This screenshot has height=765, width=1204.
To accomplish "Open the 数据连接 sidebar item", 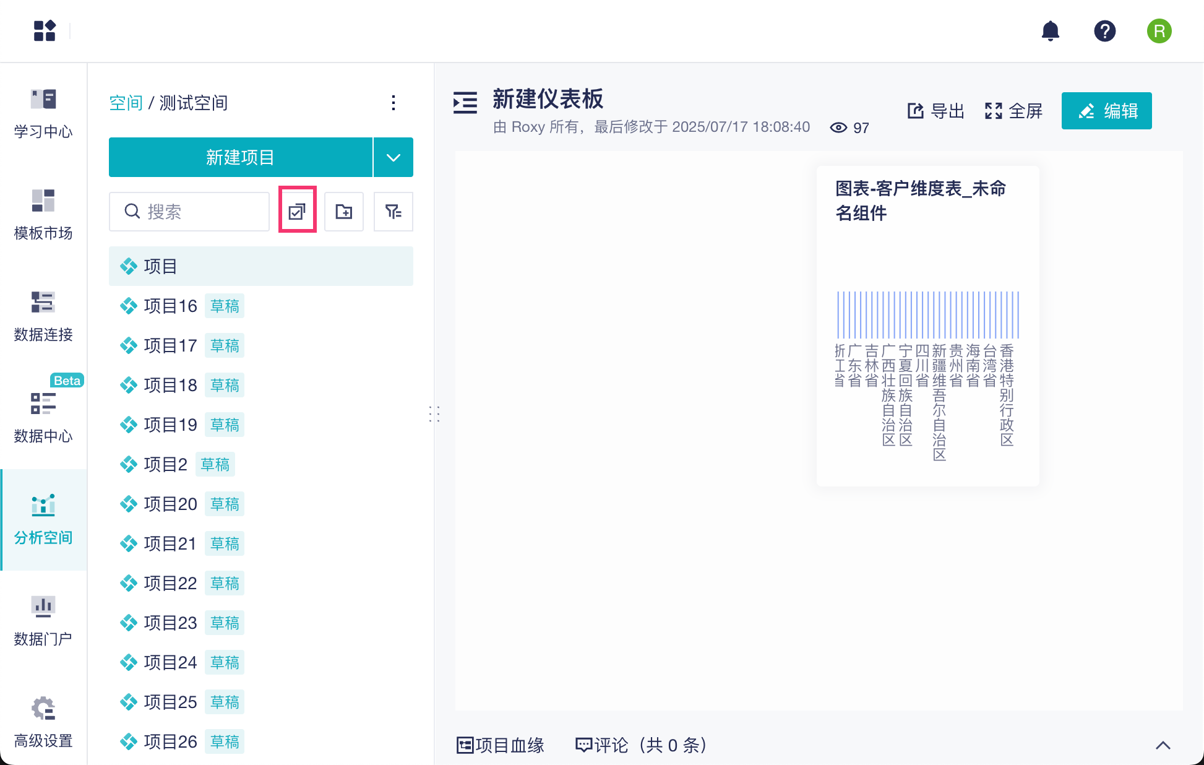I will pos(43,317).
